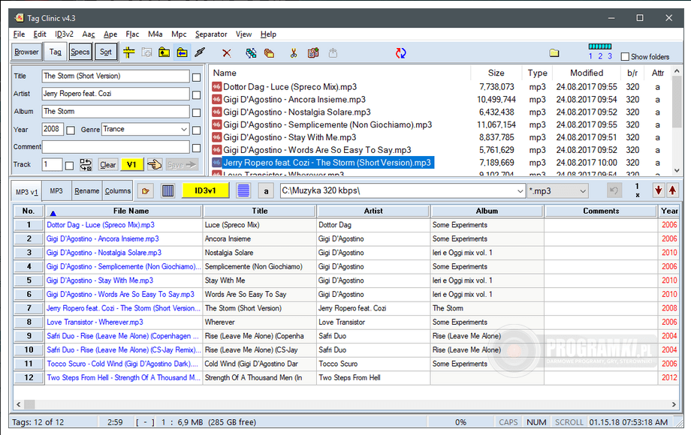This screenshot has width=691, height=435.
Task: Click the red up arrow icon
Action: tap(672, 190)
